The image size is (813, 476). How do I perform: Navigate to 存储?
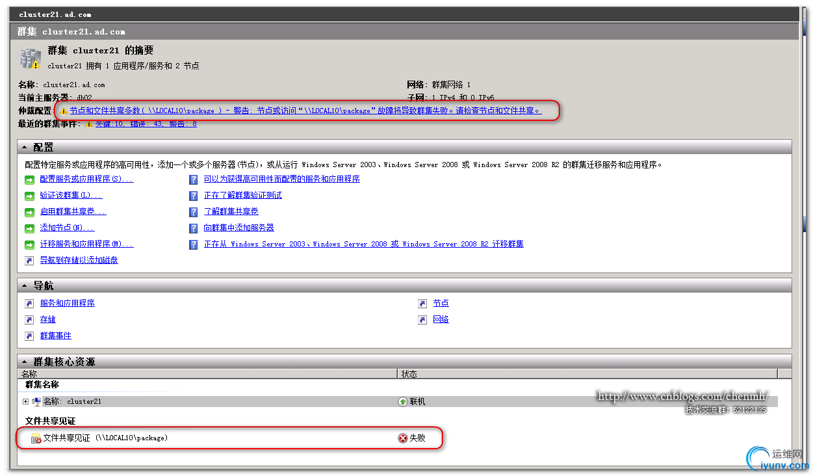click(47, 319)
